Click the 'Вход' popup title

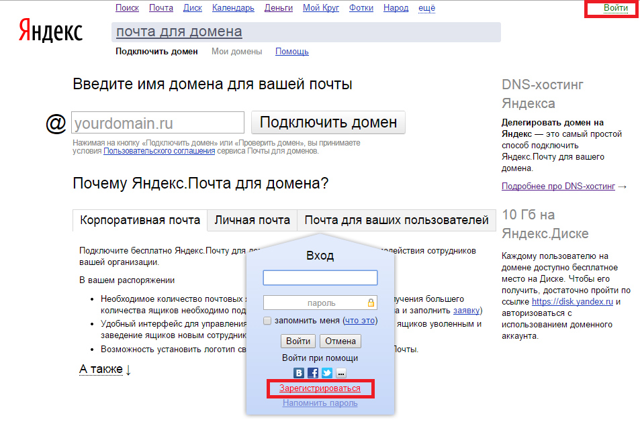click(320, 256)
